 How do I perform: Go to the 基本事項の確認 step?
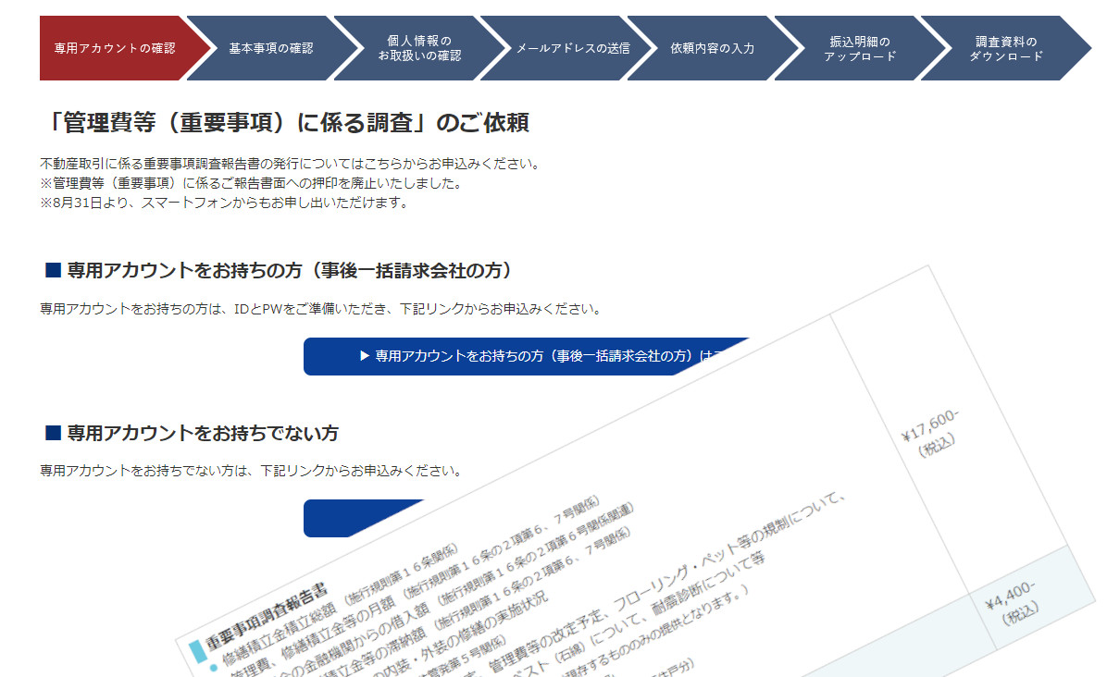pos(271,48)
